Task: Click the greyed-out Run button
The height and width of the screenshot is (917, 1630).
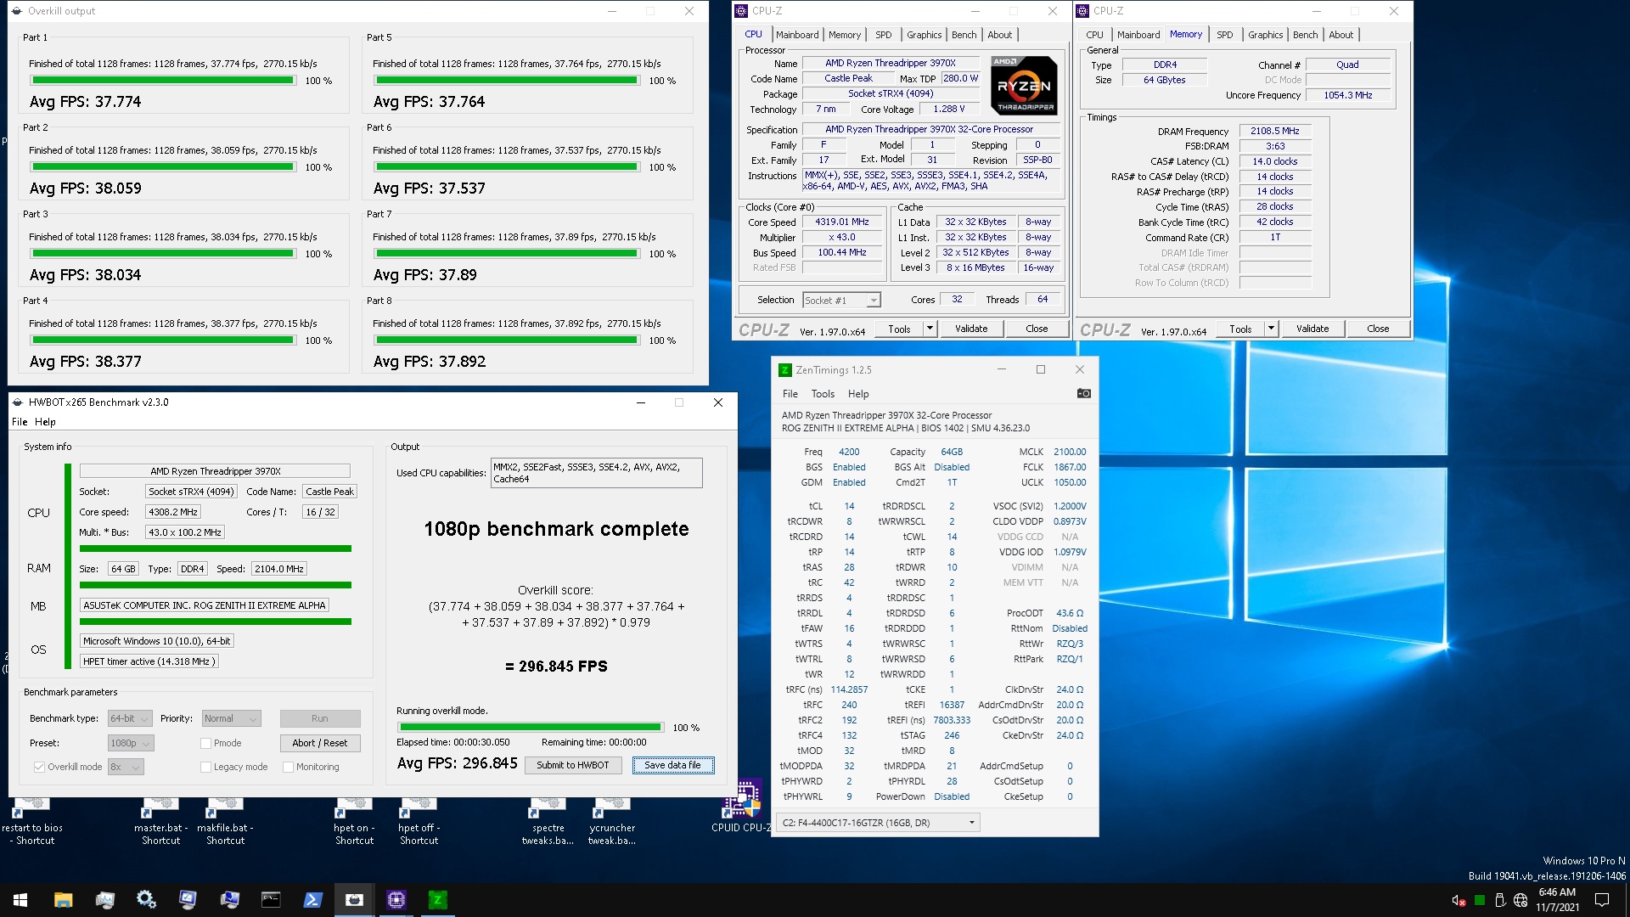Action: click(320, 718)
